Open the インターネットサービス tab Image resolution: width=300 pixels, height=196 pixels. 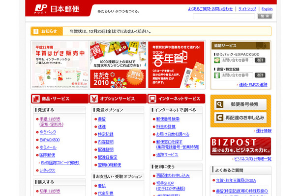point(176,98)
